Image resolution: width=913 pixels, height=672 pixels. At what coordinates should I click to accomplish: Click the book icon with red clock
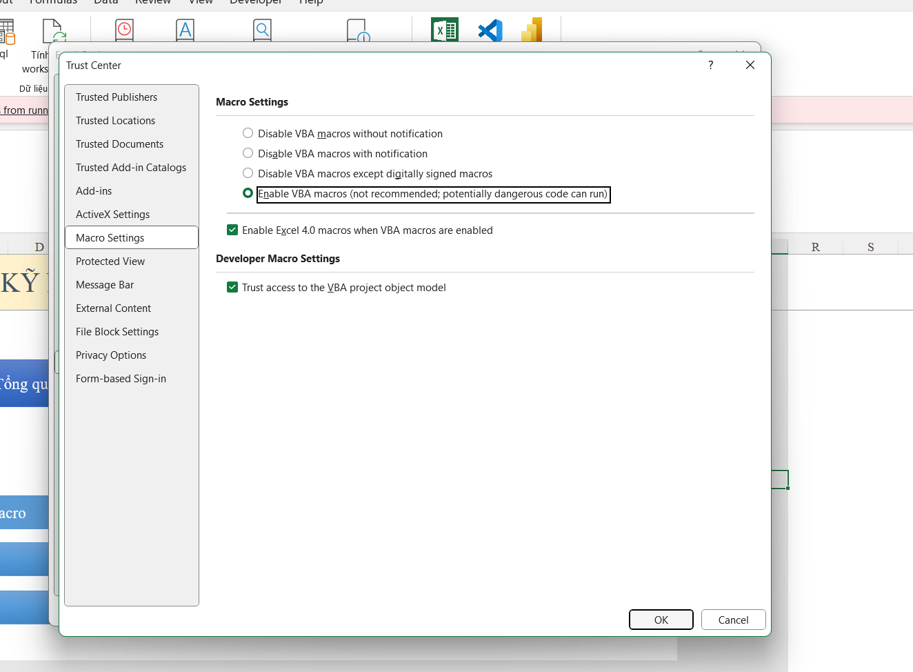click(124, 30)
